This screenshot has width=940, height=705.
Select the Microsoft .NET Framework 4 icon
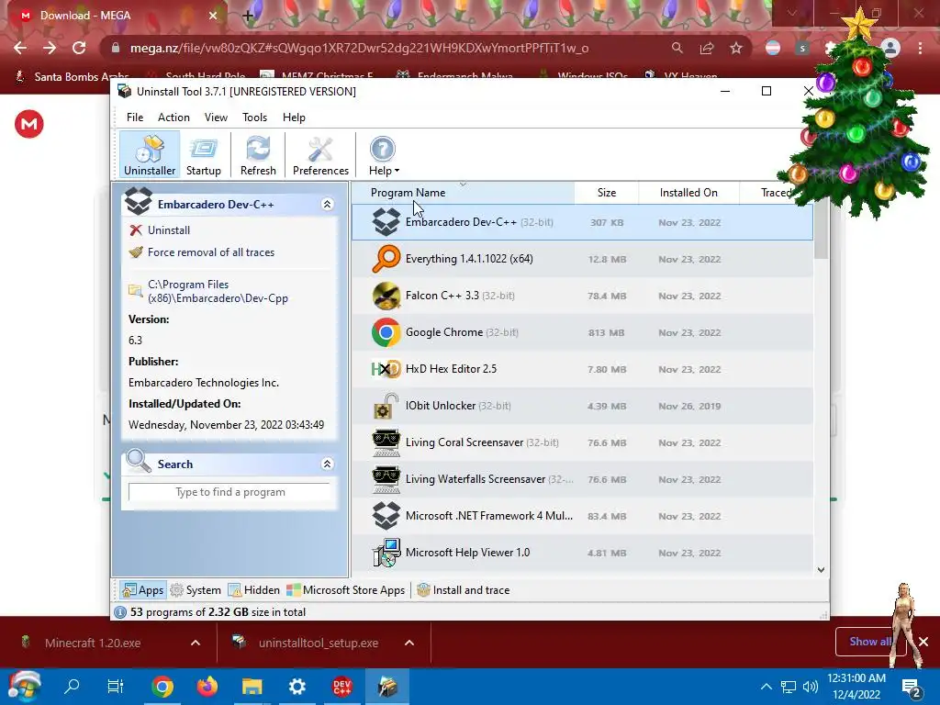[386, 516]
